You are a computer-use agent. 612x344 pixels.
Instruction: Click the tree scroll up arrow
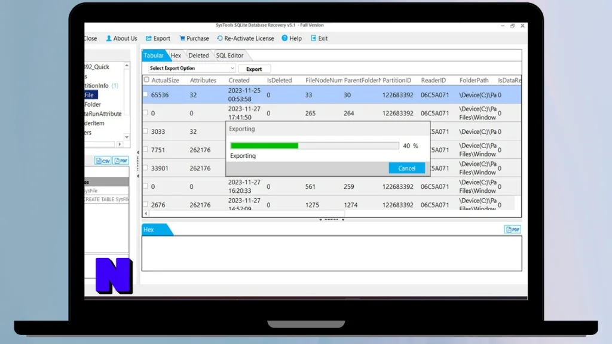127,66
